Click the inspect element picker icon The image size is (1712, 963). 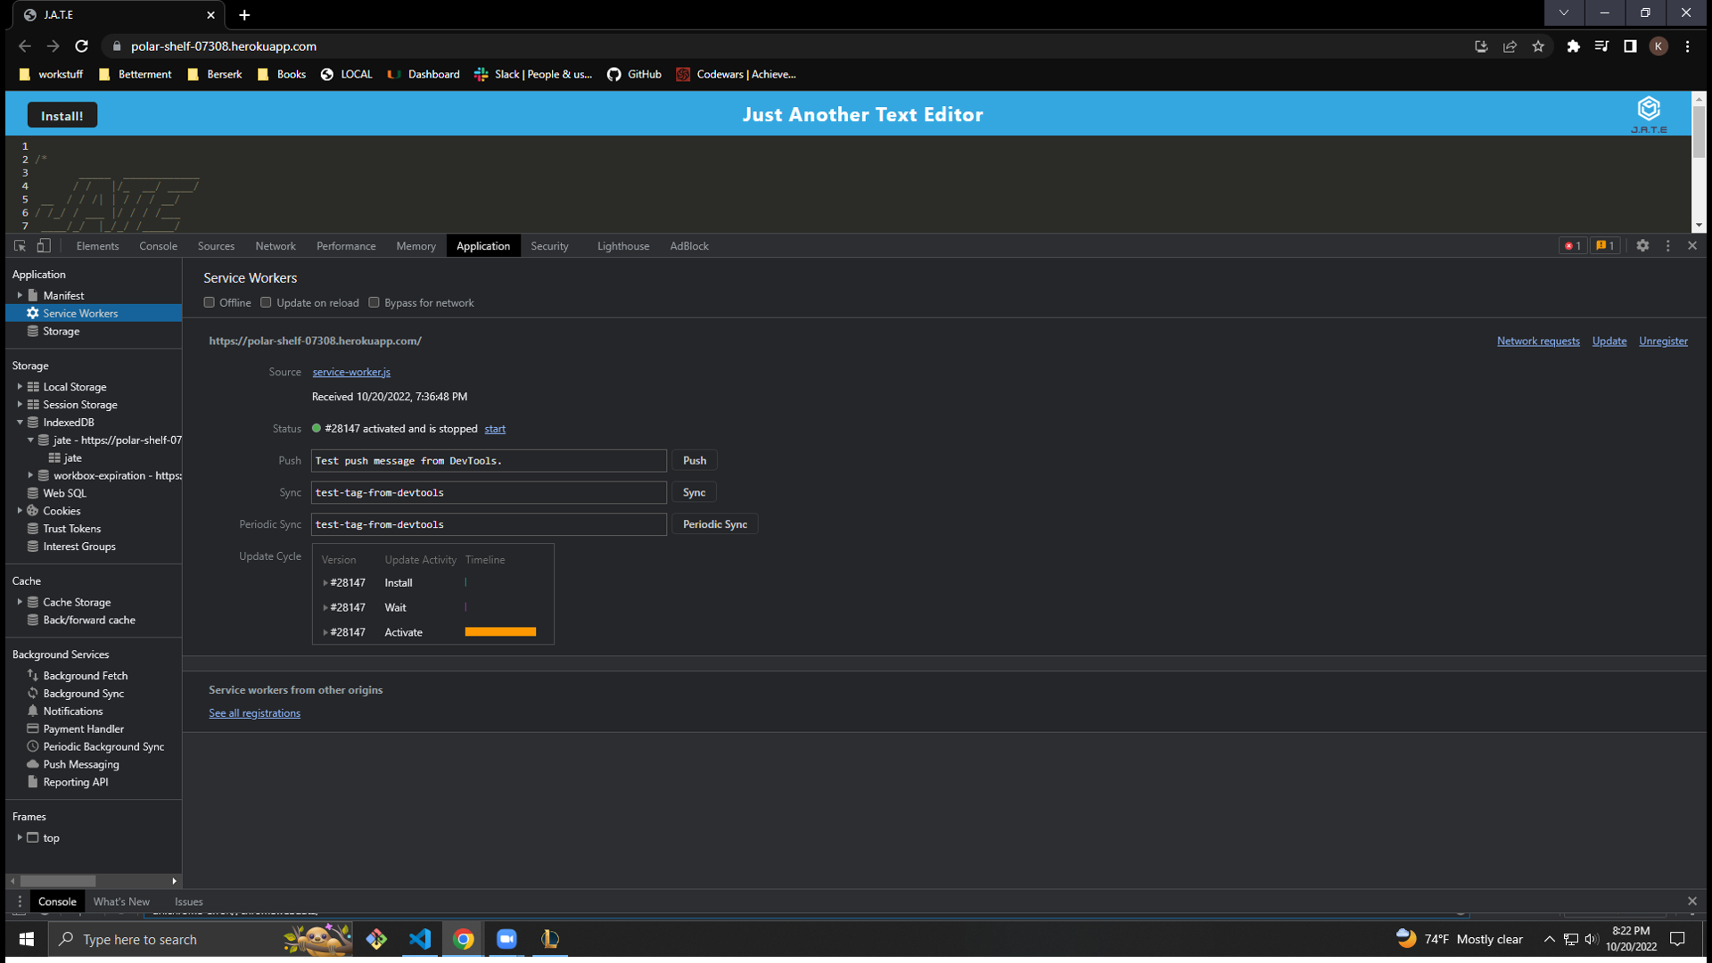click(20, 246)
